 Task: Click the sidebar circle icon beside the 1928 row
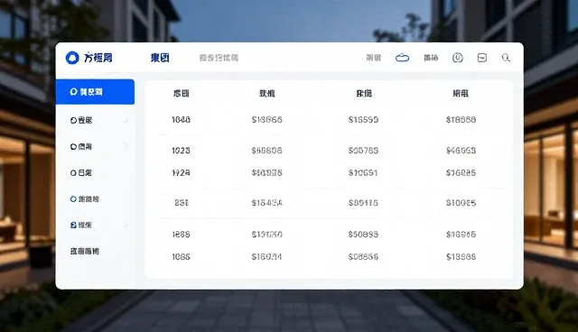(73, 172)
